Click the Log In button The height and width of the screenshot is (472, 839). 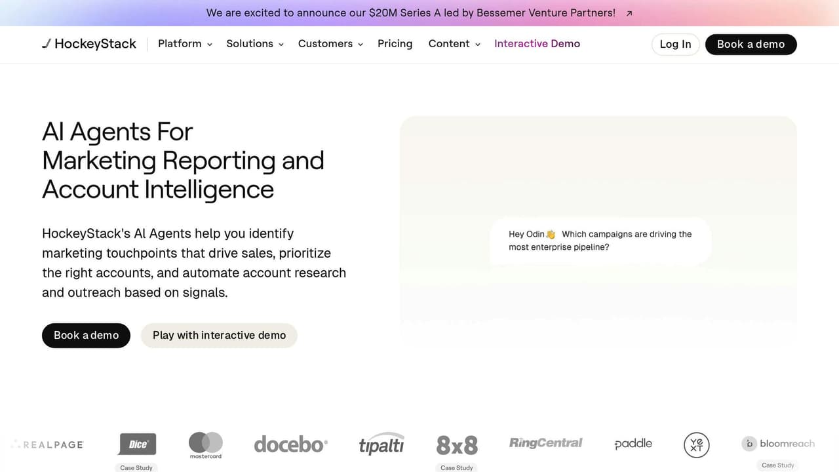pyautogui.click(x=675, y=45)
